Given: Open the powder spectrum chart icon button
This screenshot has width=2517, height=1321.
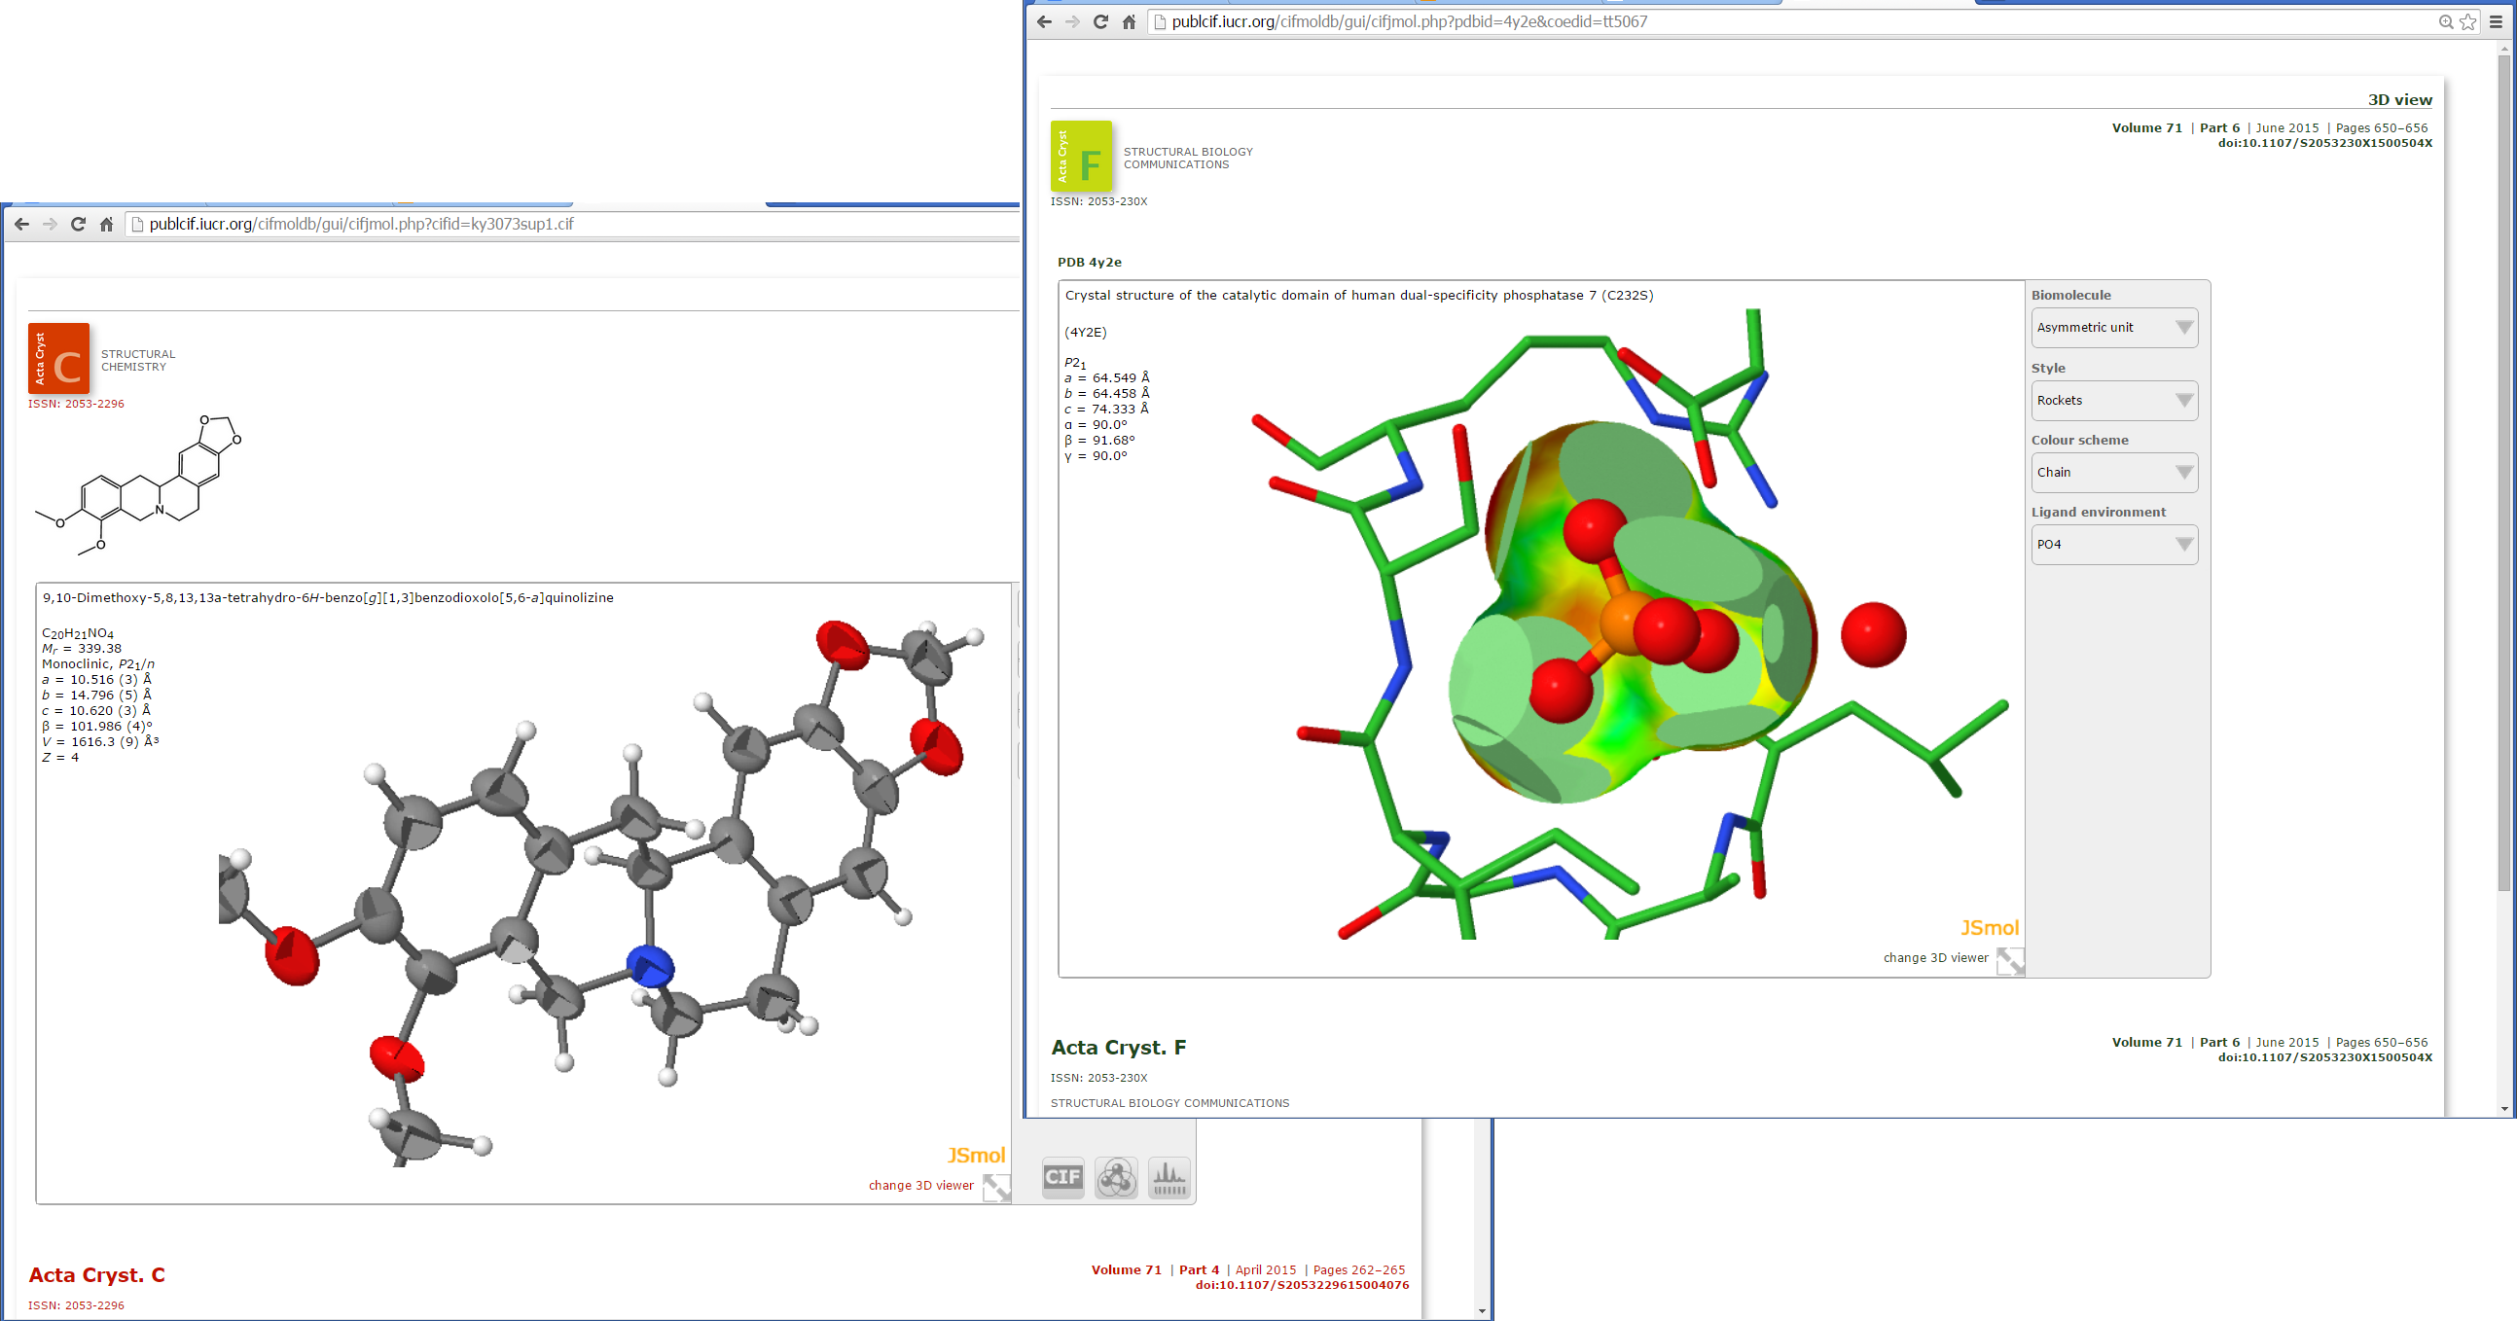Looking at the screenshot, I should click(x=1169, y=1176).
